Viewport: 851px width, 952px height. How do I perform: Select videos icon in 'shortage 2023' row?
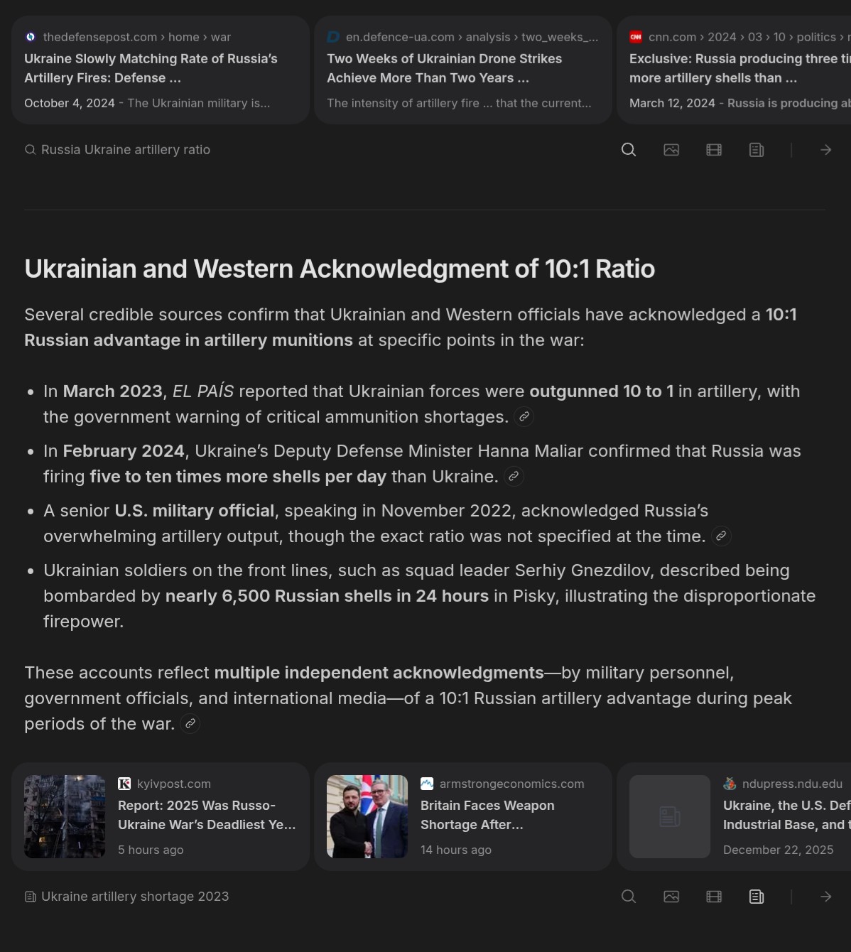(714, 897)
